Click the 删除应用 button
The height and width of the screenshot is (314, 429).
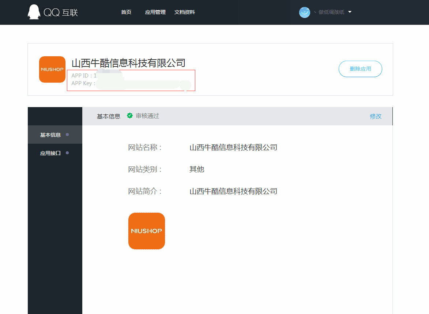pos(360,69)
